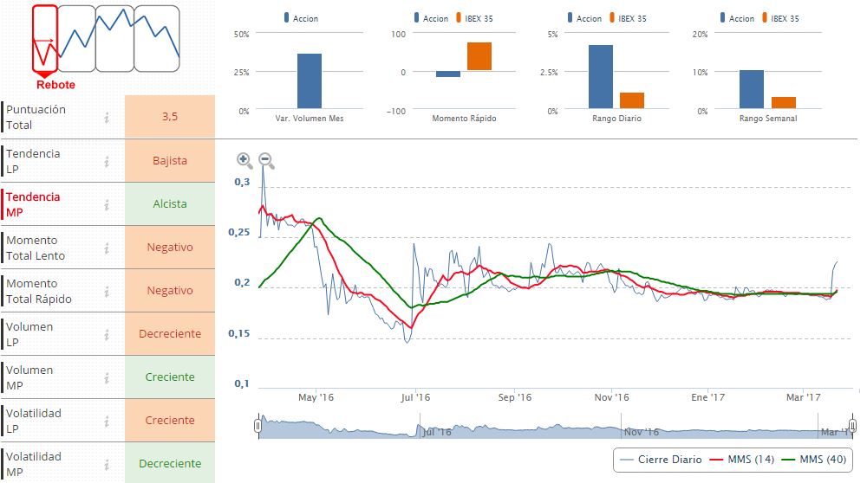Click Negativo value for Momento Total Rápido

[x=170, y=290]
